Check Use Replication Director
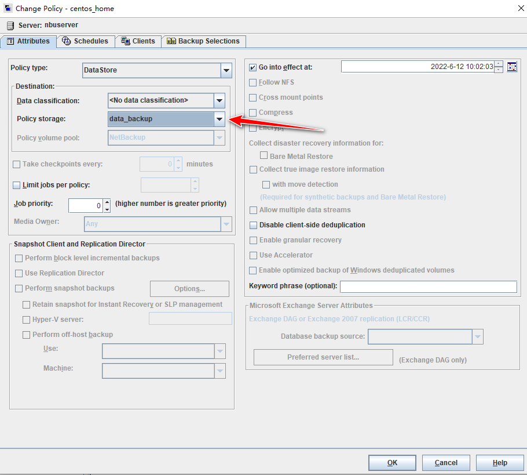 pos(19,273)
